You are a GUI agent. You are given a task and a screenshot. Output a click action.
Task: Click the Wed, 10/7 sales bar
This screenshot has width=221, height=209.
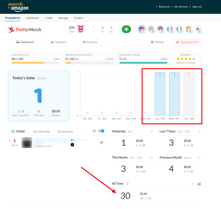pyautogui.click(x=174, y=94)
